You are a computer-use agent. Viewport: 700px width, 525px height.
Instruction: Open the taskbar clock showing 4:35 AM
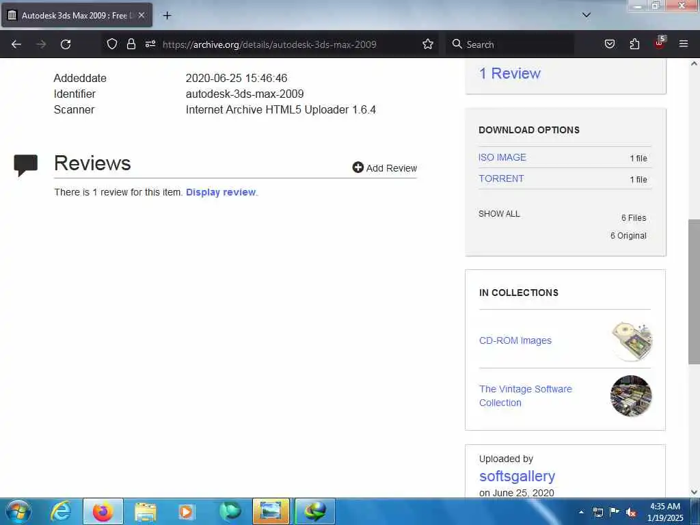pyautogui.click(x=665, y=511)
